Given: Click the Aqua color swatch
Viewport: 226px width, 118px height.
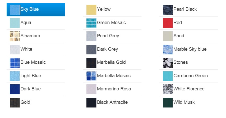Looking at the screenshot, I should tap(15, 23).
